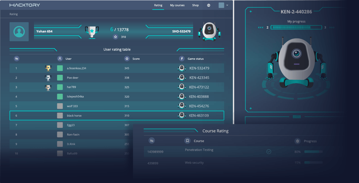
Task: Click course number 143989999
Action: (x=155, y=152)
